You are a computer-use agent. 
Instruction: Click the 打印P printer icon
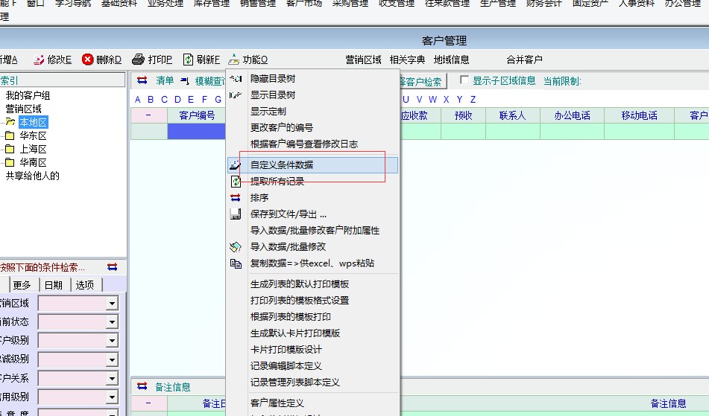pos(138,60)
